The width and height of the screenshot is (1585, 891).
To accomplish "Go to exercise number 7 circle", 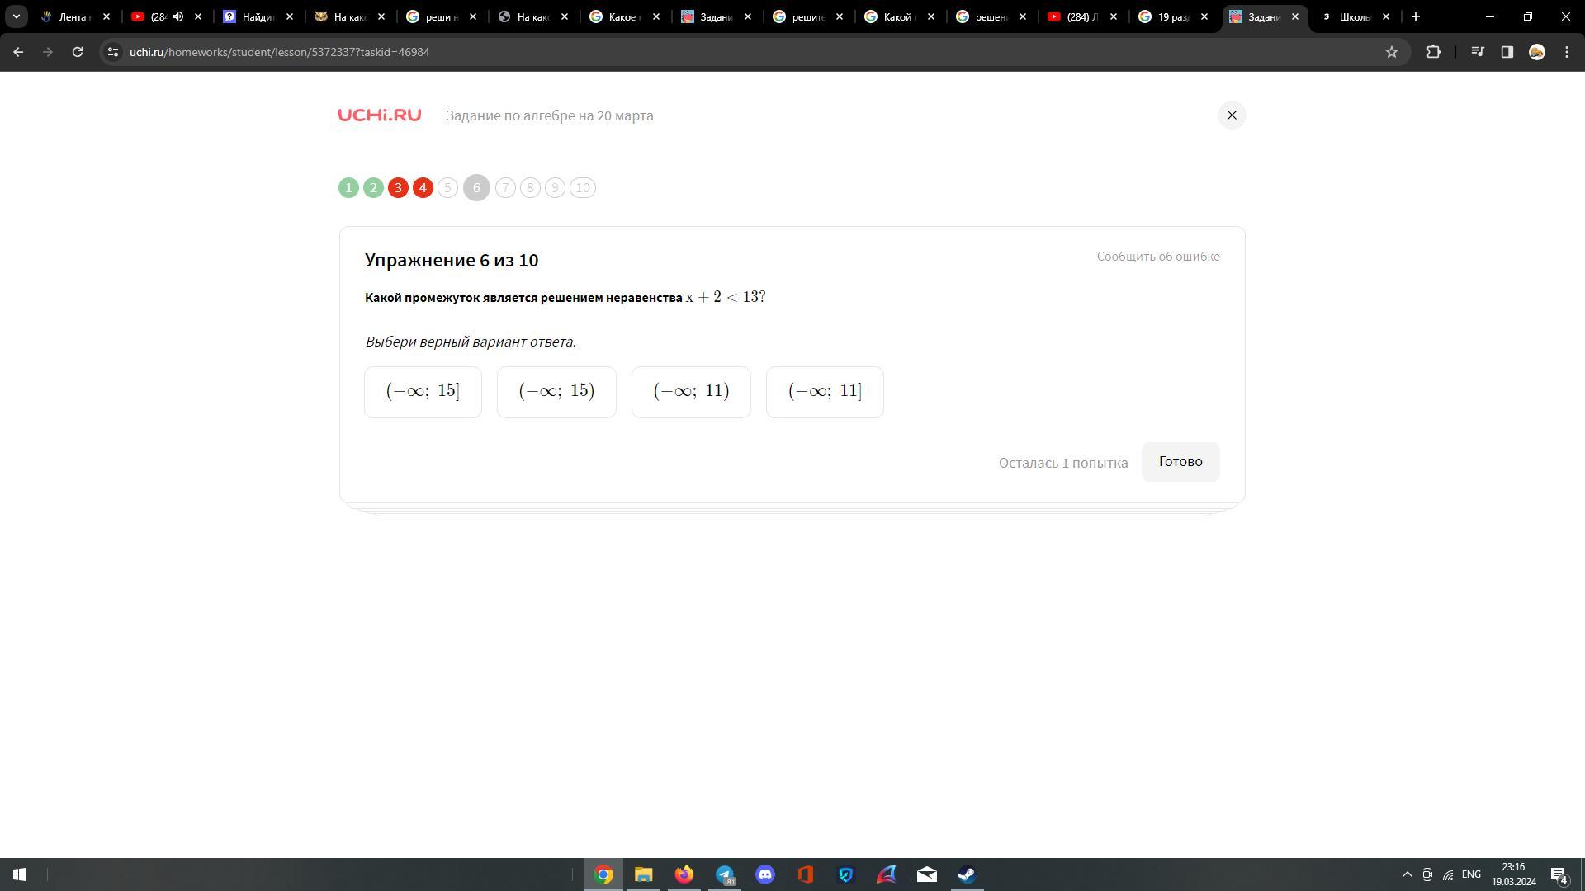I will point(505,188).
